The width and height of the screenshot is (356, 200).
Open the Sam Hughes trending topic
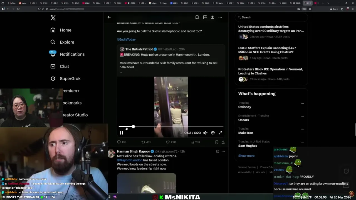click(248, 146)
